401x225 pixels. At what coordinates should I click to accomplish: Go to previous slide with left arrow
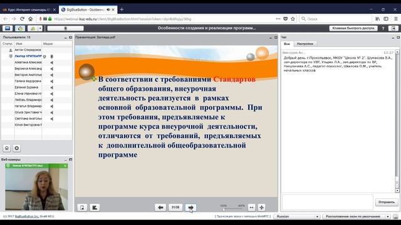[160, 207]
